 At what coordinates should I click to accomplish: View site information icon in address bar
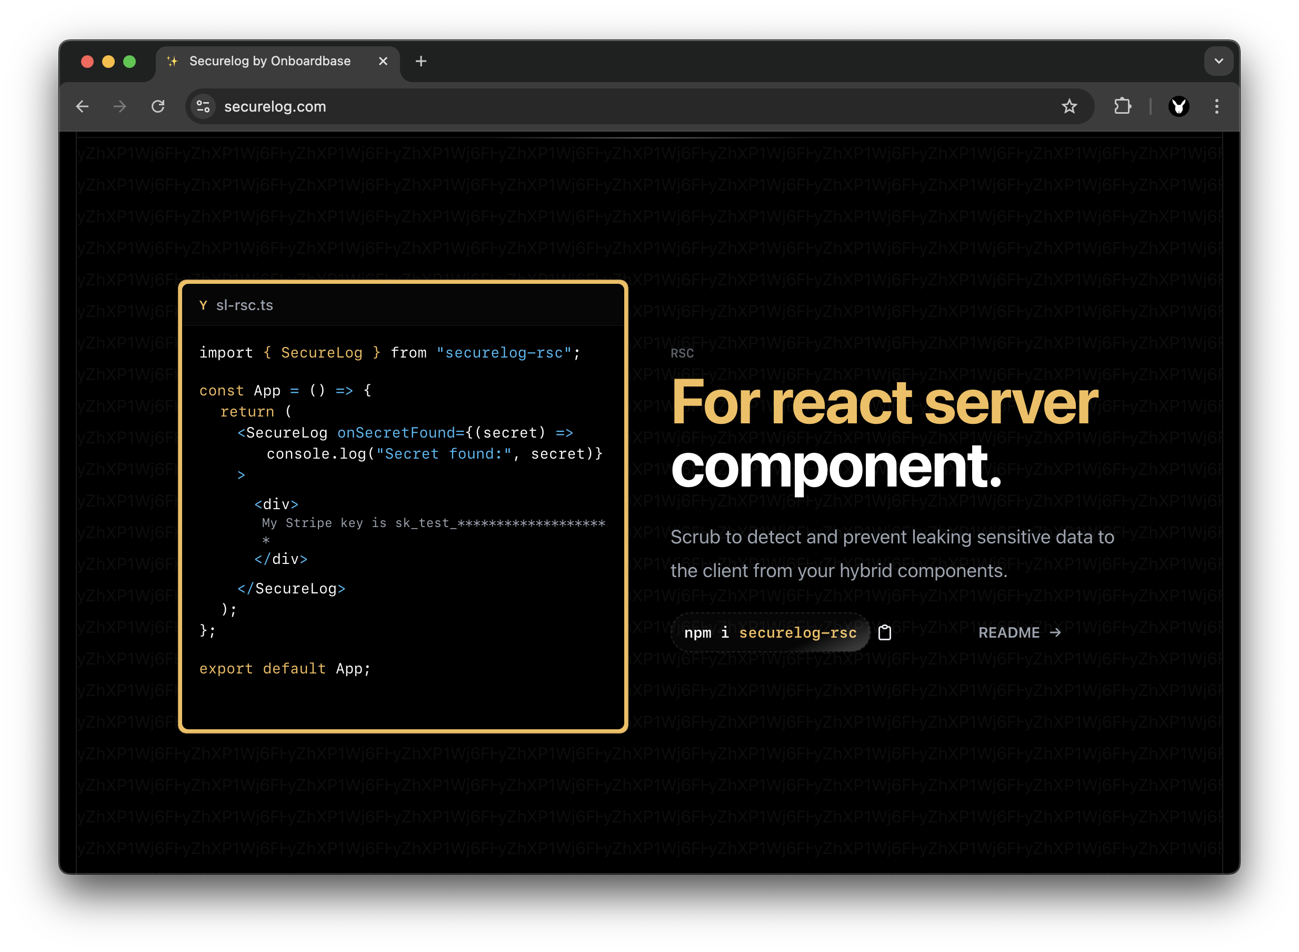pos(203,106)
